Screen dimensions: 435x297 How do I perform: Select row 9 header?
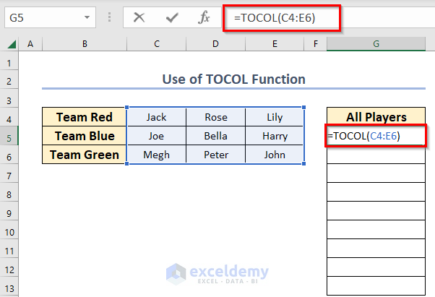click(x=10, y=215)
